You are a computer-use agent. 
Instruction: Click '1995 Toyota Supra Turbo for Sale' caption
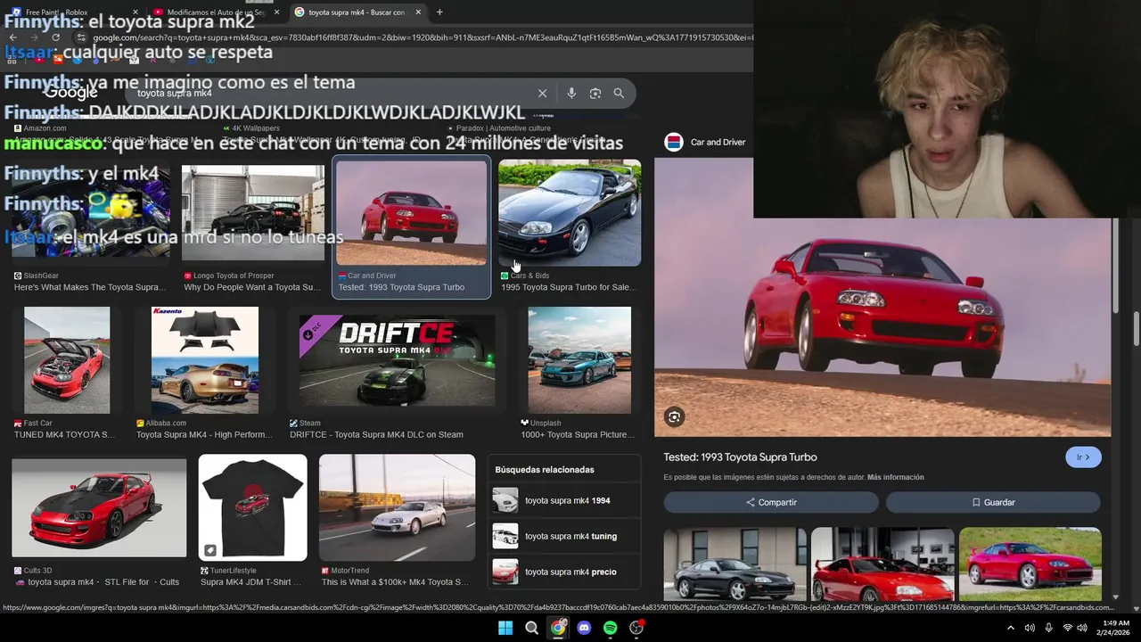pyautogui.click(x=569, y=287)
